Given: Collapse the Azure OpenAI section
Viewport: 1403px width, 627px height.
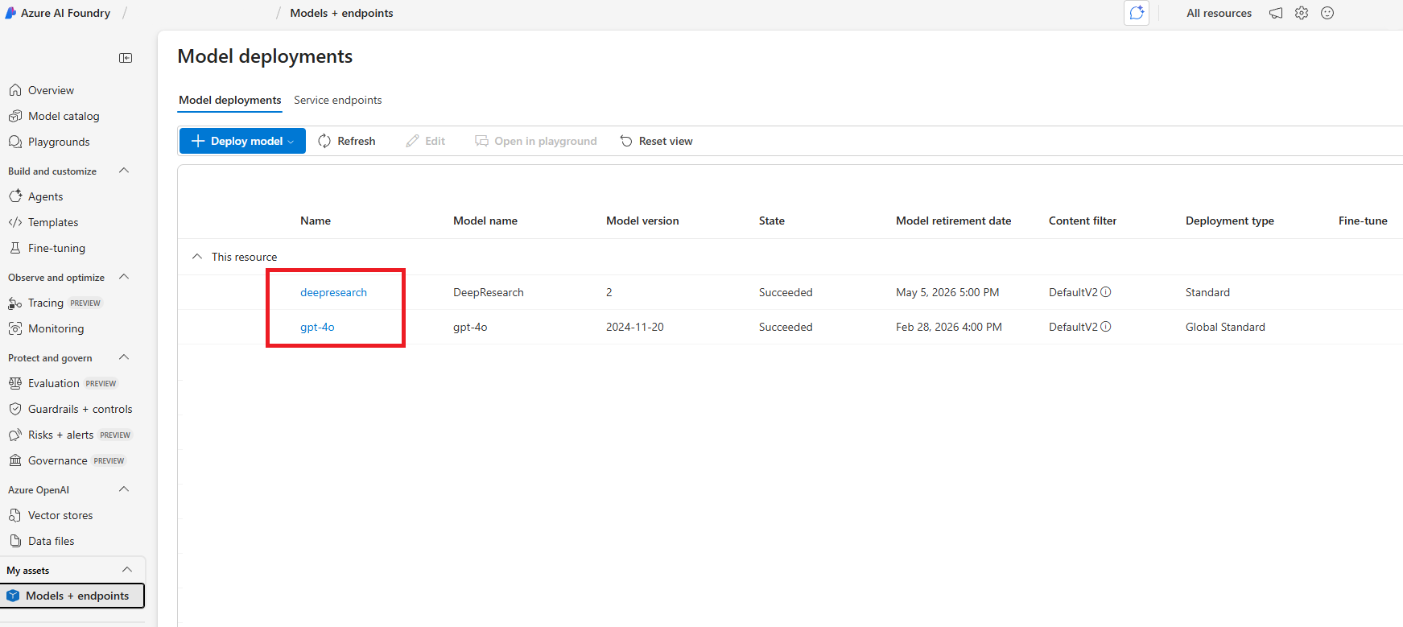Looking at the screenshot, I should point(124,489).
